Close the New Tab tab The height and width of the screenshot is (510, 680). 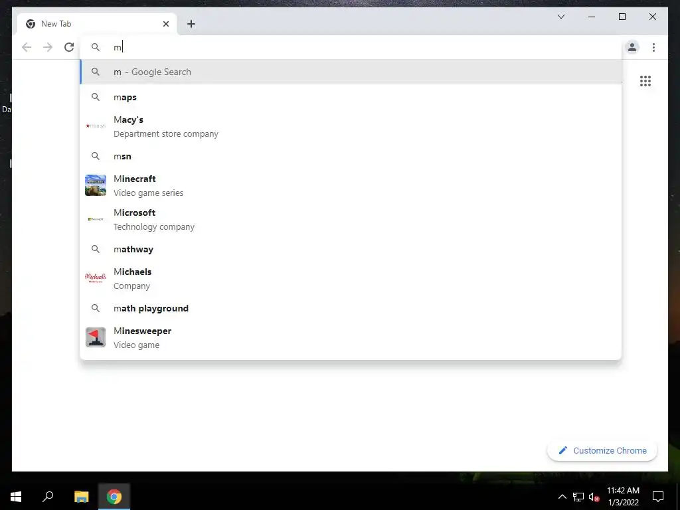[x=165, y=24]
